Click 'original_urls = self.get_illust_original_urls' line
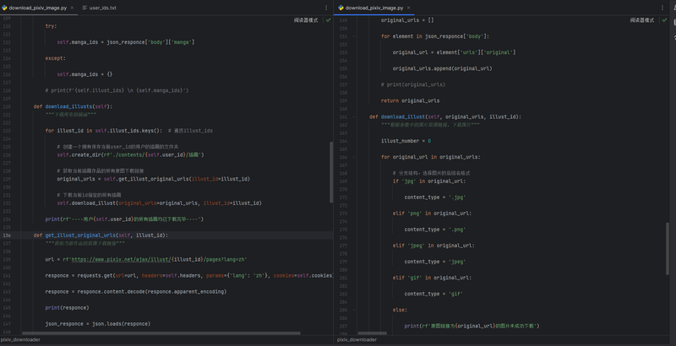Image resolution: width=676 pixels, height=346 pixels. coord(154,179)
